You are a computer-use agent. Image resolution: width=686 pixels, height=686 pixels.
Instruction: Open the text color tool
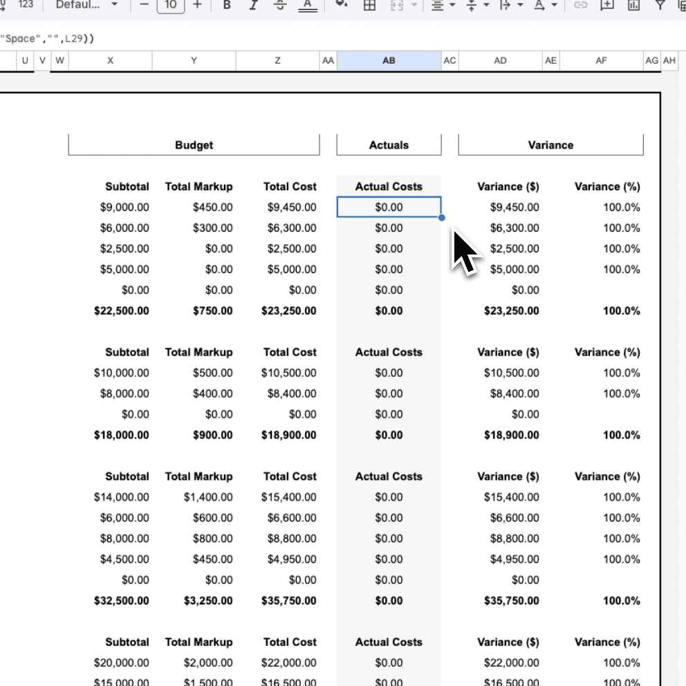tap(307, 6)
